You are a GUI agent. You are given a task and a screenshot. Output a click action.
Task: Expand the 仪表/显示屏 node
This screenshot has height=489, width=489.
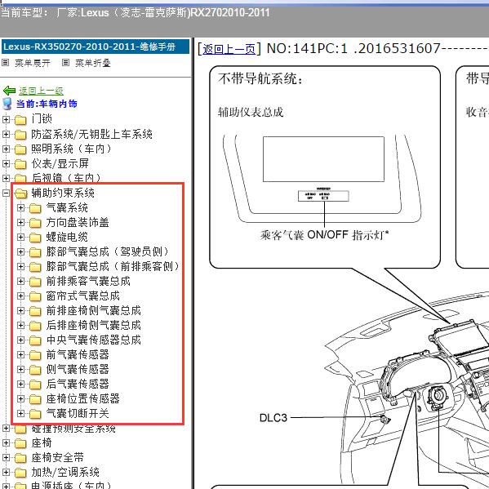(6, 163)
